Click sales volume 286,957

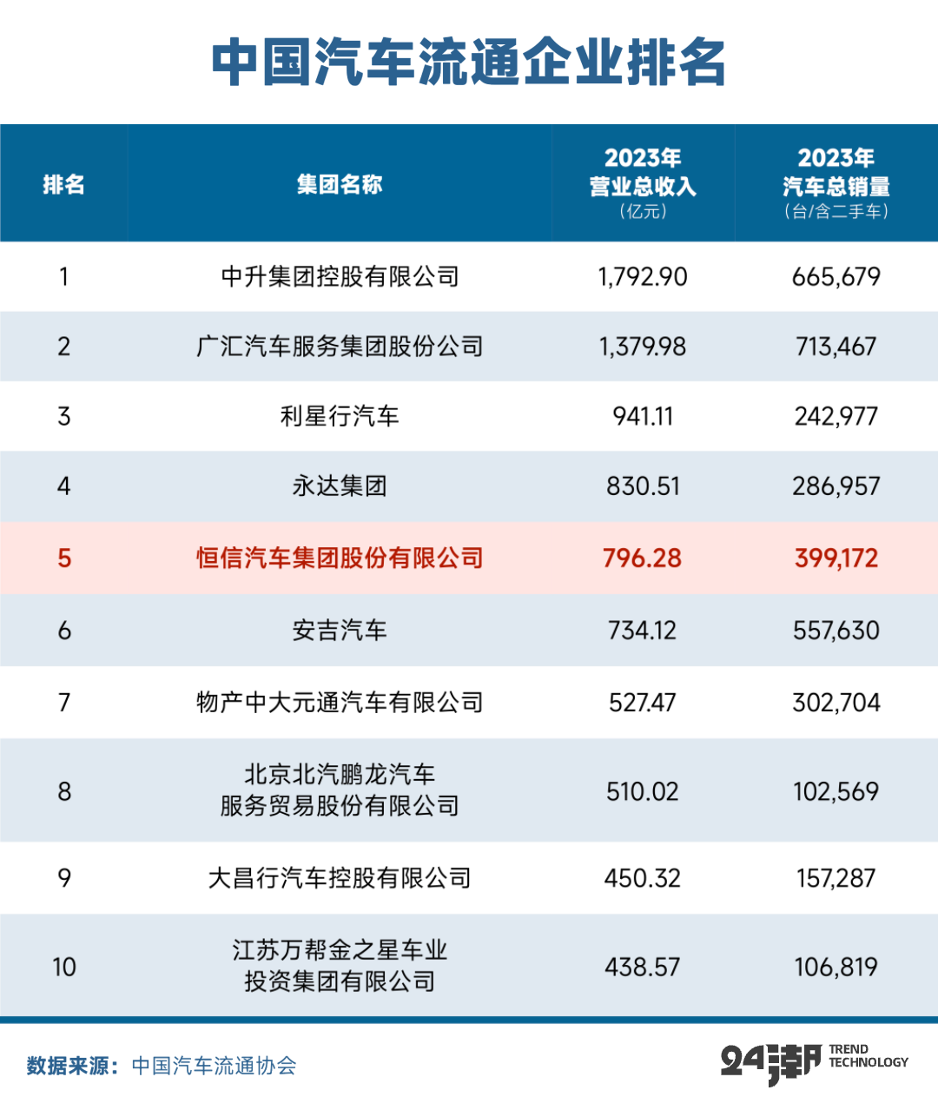pos(836,486)
